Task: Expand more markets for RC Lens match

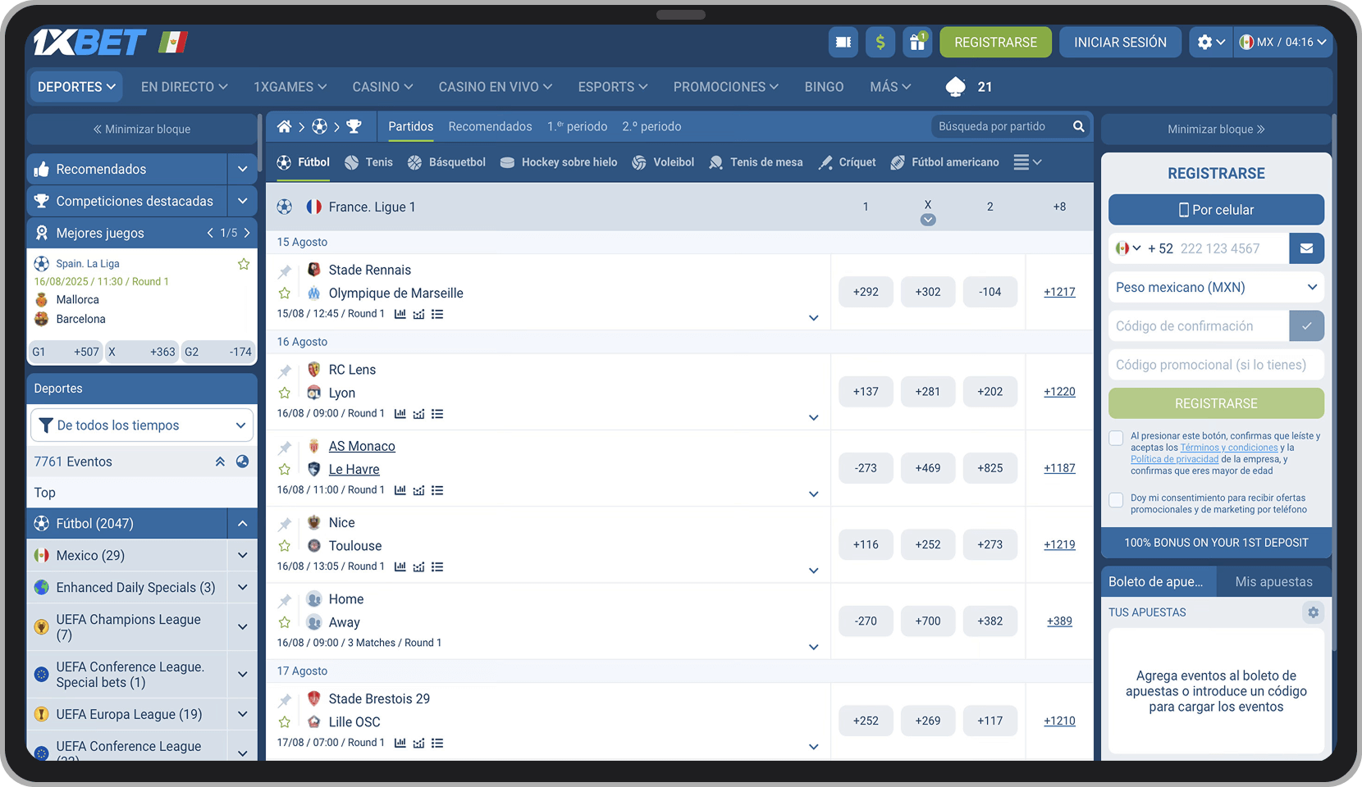Action: [813, 418]
